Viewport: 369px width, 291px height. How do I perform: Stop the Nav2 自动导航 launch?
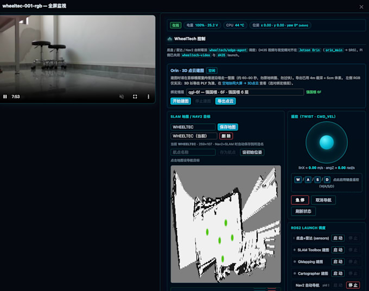point(353,285)
